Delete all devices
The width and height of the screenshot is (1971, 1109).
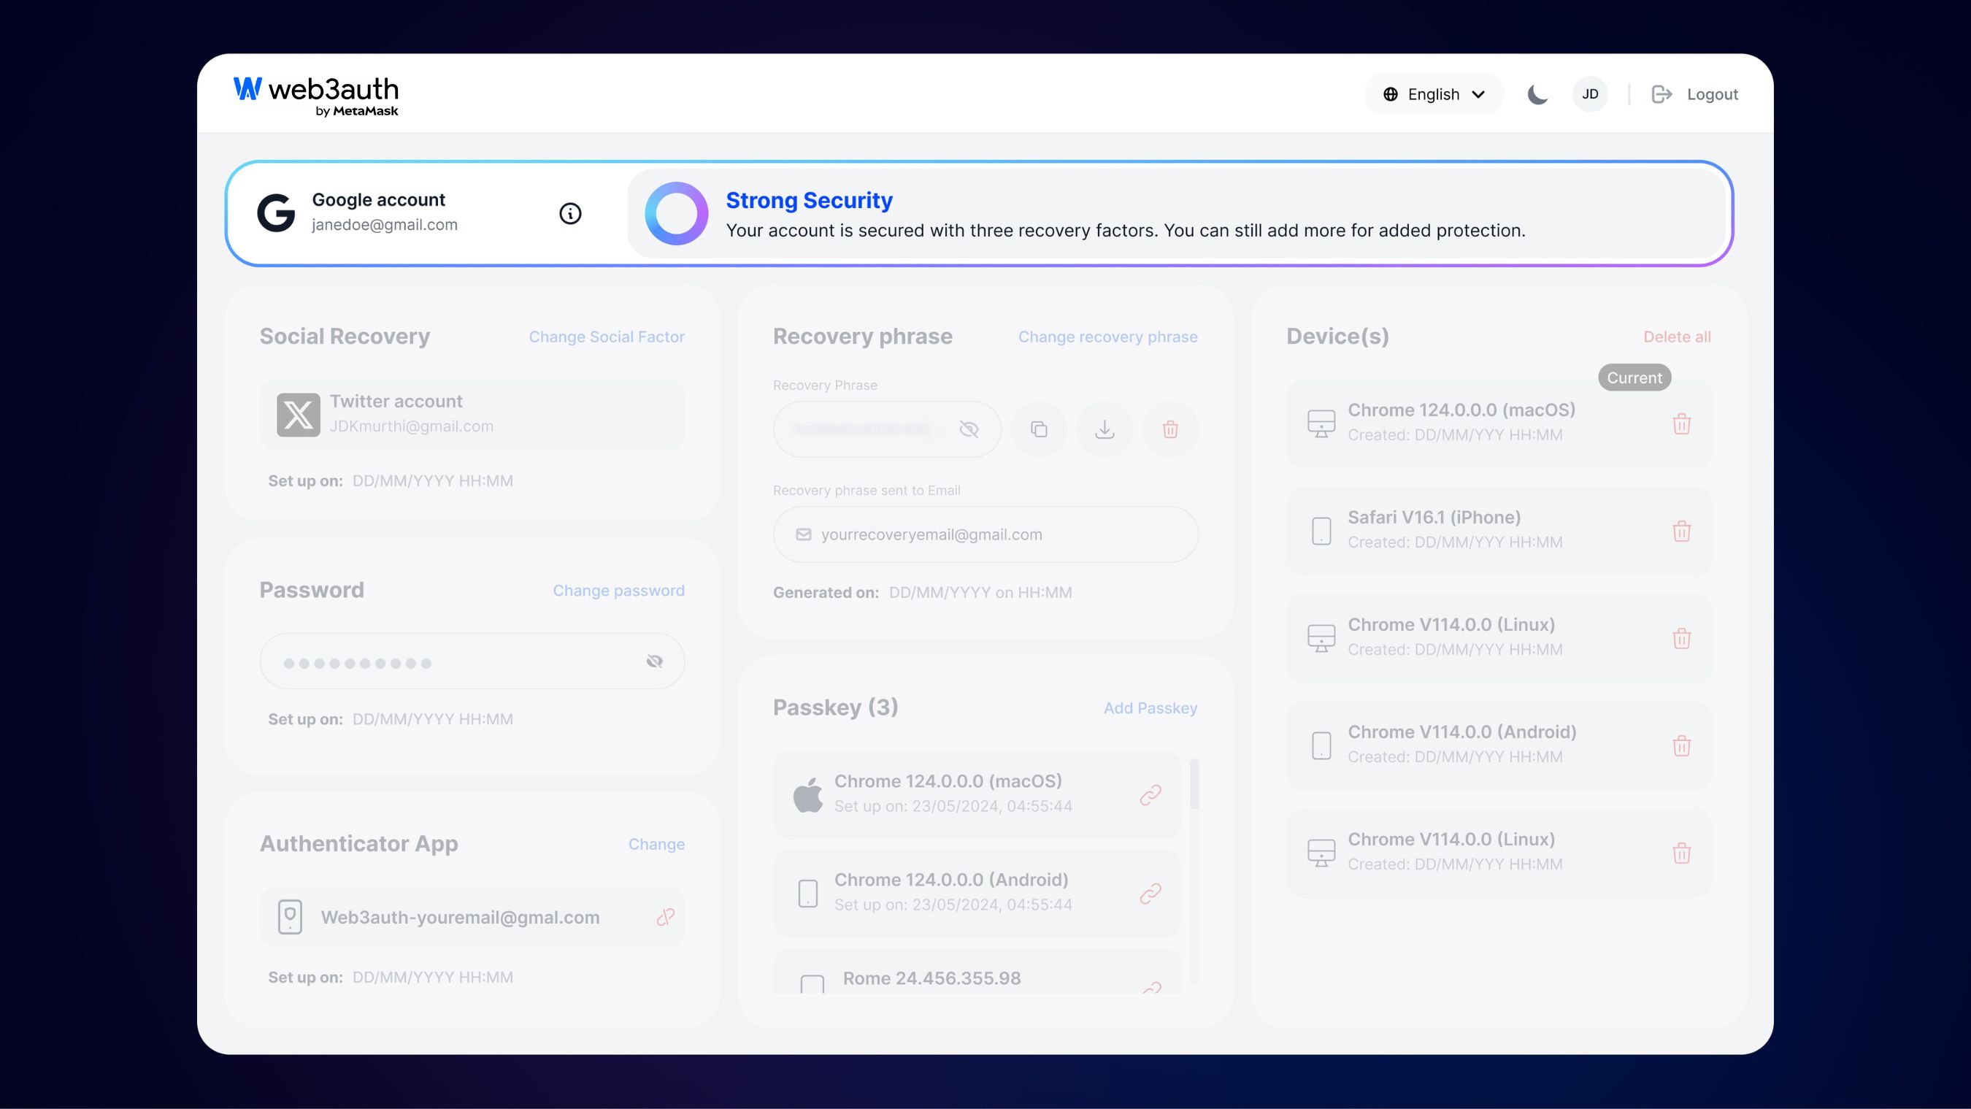tap(1678, 336)
